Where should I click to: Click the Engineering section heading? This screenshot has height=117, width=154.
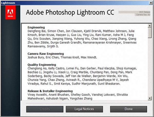(36, 27)
